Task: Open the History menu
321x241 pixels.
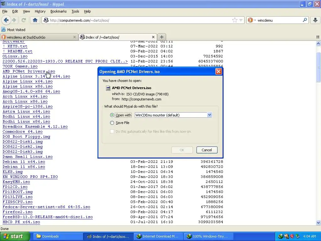Action: tap(40, 11)
